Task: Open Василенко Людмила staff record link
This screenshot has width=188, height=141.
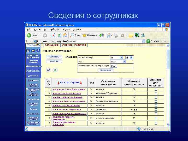Action: [x=63, y=118]
